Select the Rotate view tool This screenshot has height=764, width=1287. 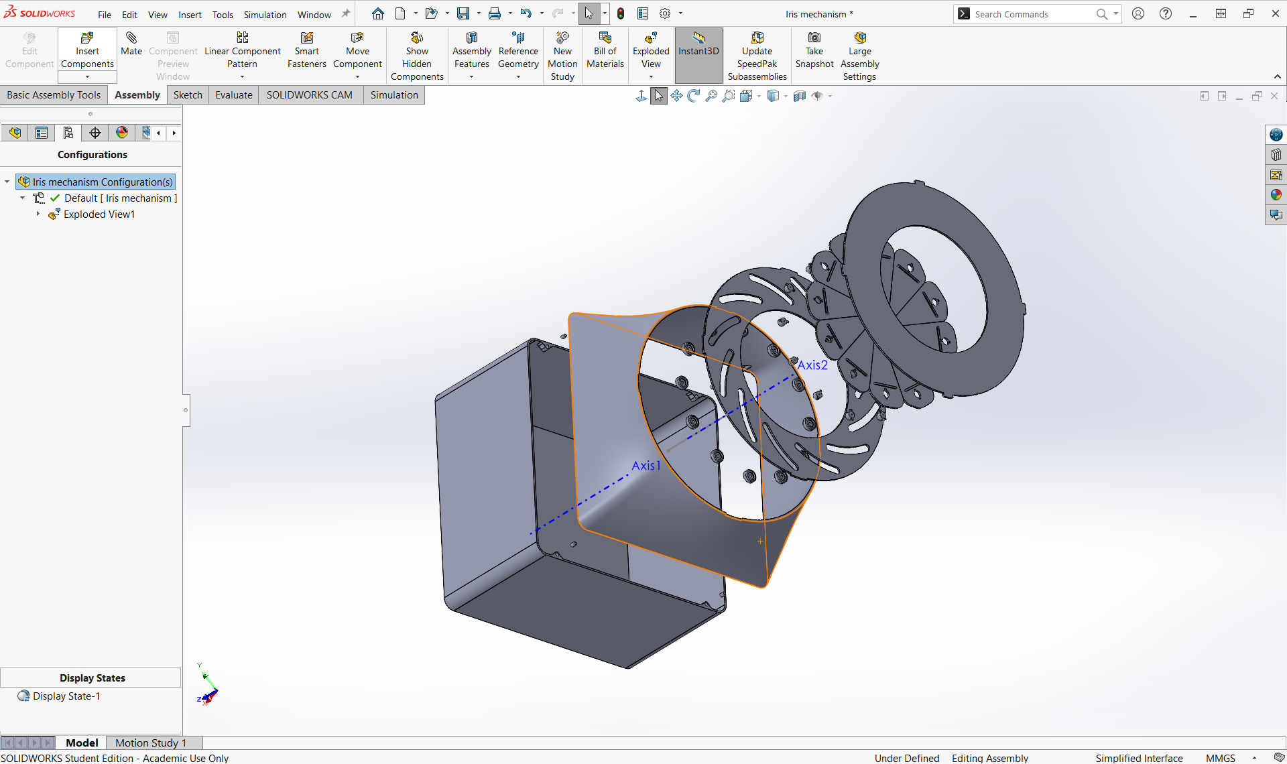pos(694,96)
